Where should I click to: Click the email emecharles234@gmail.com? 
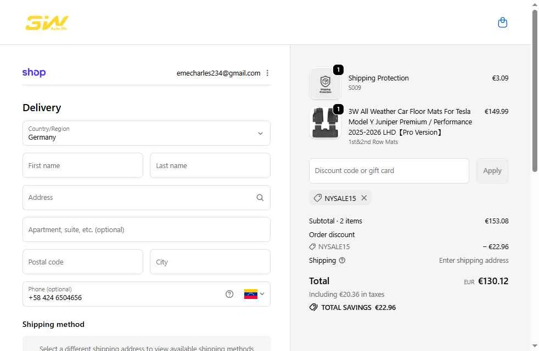coord(218,73)
